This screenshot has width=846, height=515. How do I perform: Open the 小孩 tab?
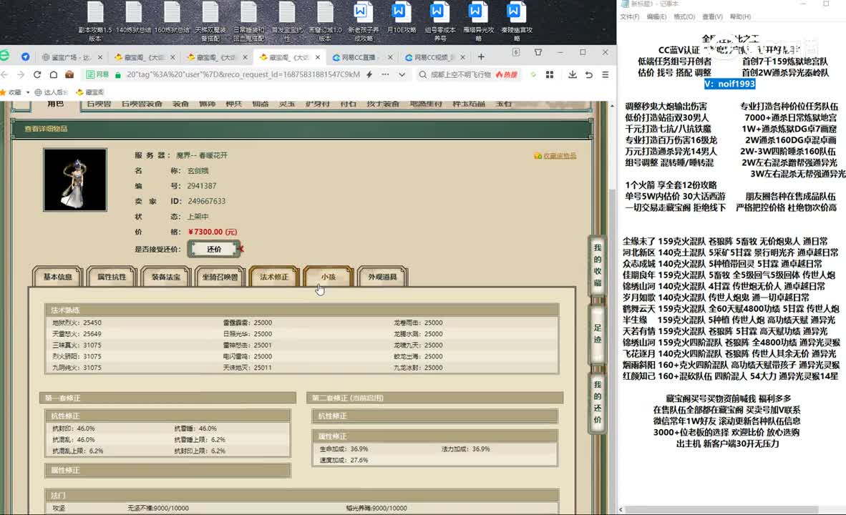328,277
